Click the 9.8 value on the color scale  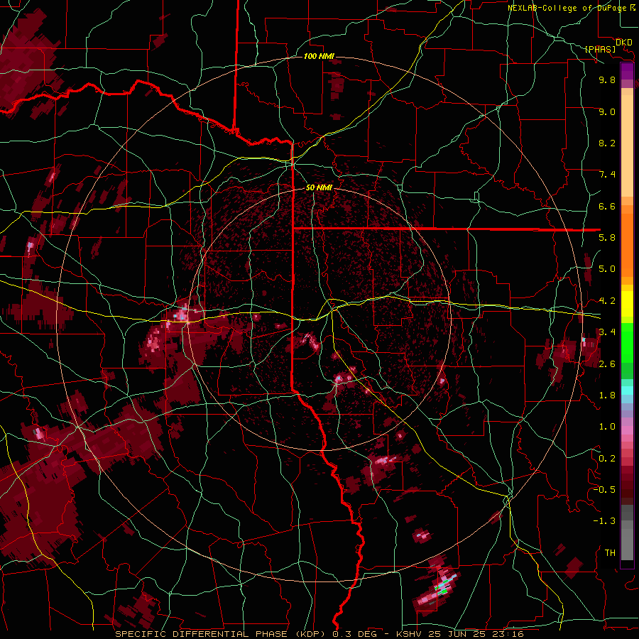click(x=607, y=80)
